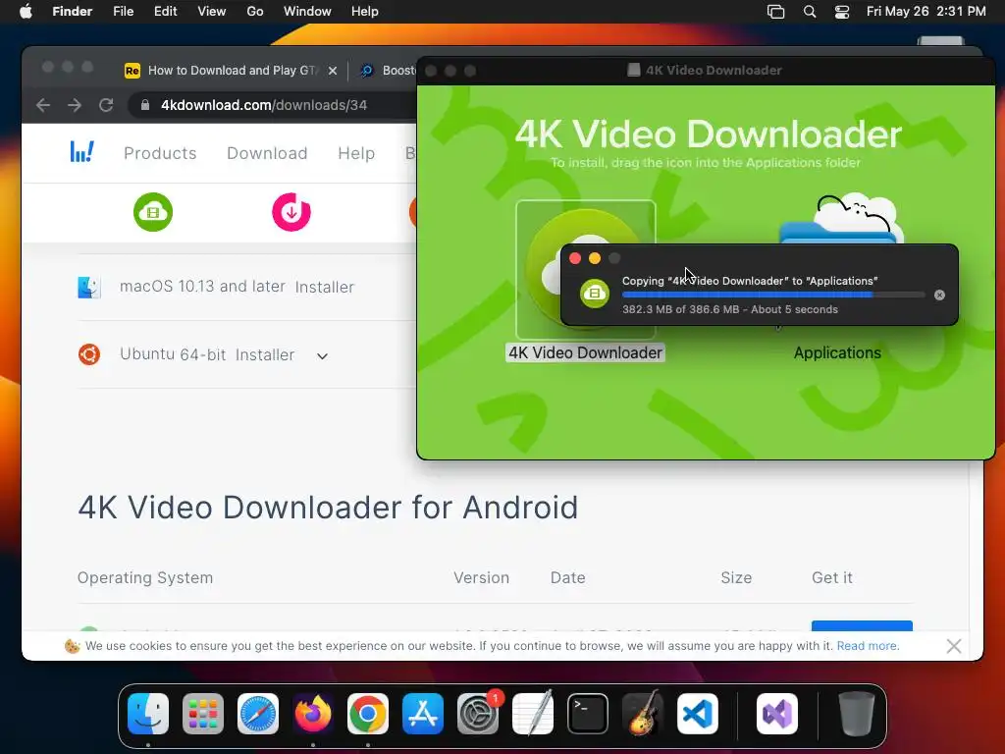Open the File menu

click(123, 12)
